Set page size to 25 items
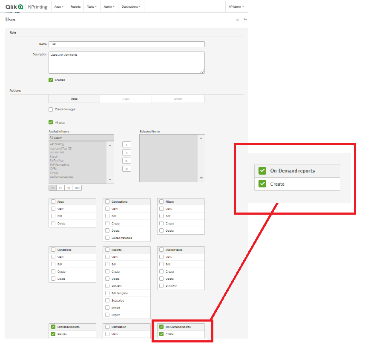 (60, 188)
